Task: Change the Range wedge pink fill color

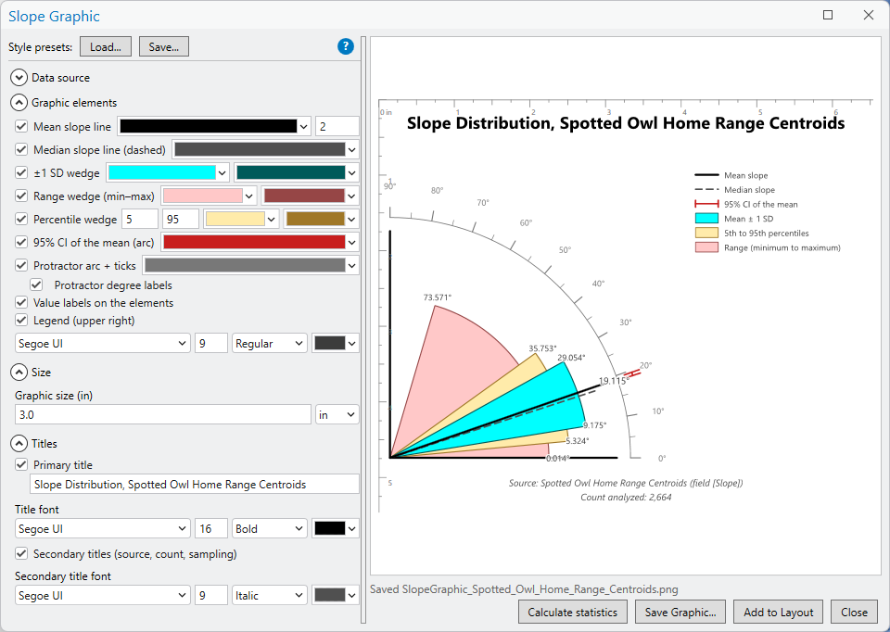Action: pos(209,196)
